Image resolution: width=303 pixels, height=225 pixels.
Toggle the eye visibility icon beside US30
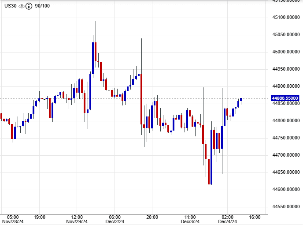tap(21, 7)
